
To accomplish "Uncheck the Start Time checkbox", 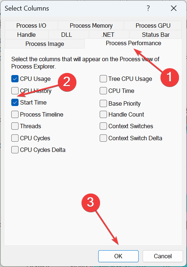I will pos(15,102).
